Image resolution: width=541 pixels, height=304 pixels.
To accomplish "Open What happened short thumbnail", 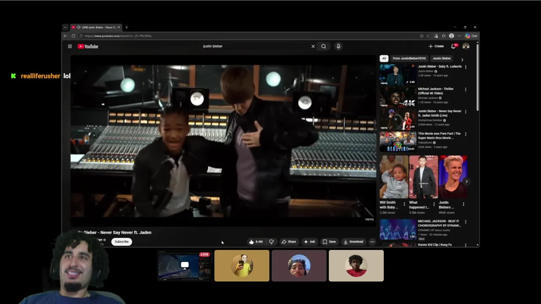I will tap(424, 177).
